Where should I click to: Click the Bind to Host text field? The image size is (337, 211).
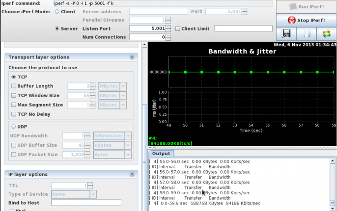point(86,203)
